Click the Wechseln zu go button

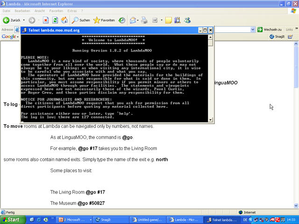coord(272,29)
